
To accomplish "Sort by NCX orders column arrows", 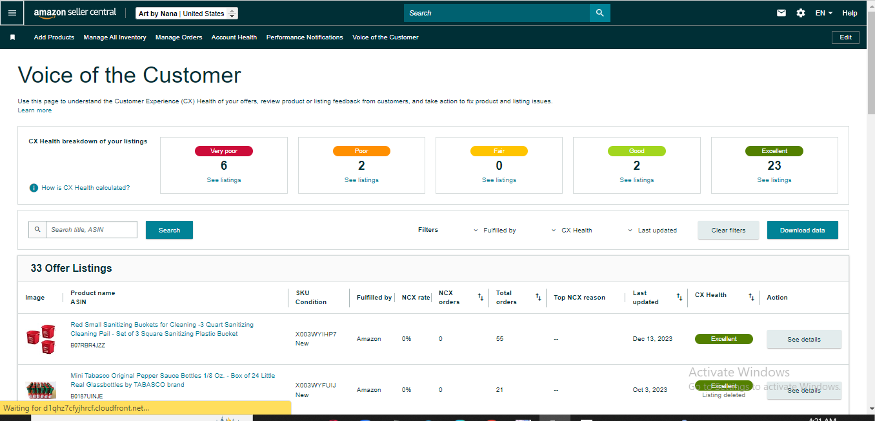I will (480, 297).
